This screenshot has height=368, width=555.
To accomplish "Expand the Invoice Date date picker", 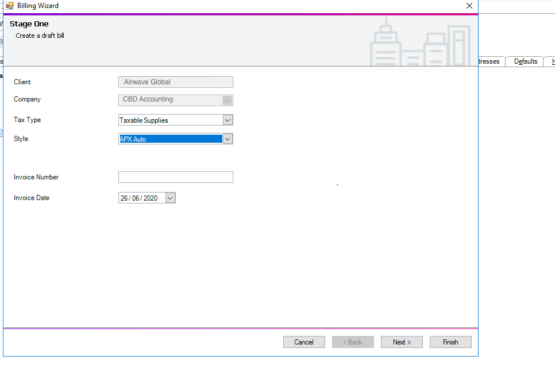I will coord(169,197).
